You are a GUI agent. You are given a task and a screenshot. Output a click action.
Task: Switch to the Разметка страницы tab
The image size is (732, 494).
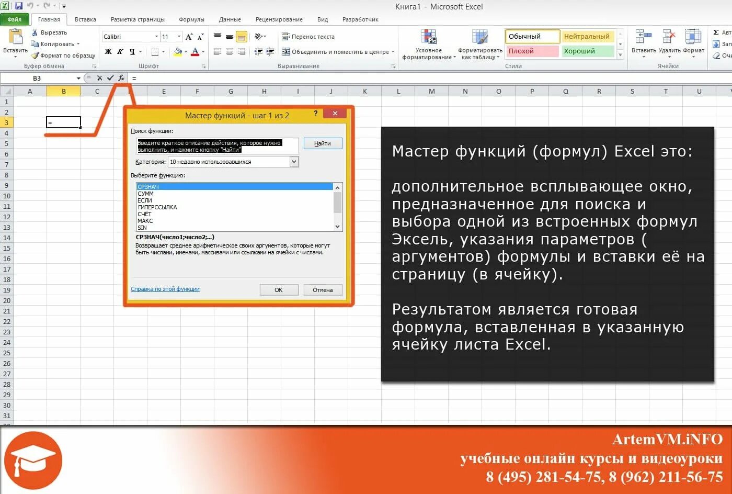tap(138, 19)
